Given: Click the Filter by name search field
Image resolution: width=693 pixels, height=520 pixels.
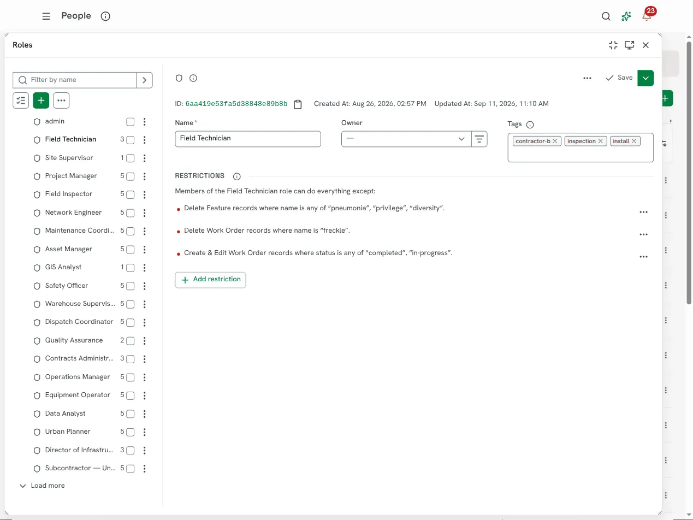Looking at the screenshot, I should (75, 80).
